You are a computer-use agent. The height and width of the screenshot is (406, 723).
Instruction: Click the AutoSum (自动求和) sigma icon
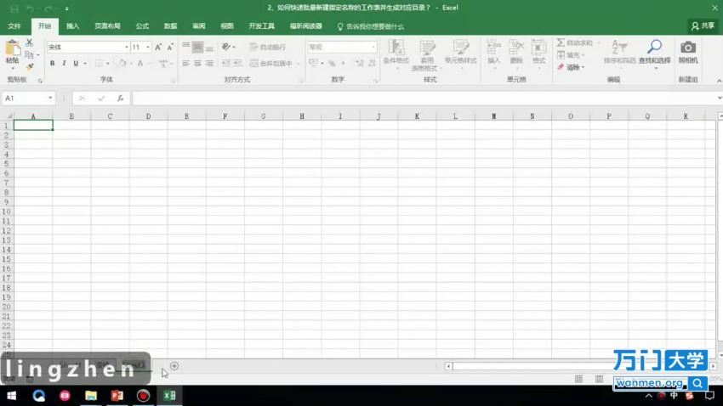pyautogui.click(x=561, y=42)
